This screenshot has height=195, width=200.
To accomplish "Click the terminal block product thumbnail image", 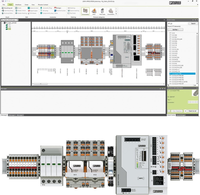I will tap(195, 93).
